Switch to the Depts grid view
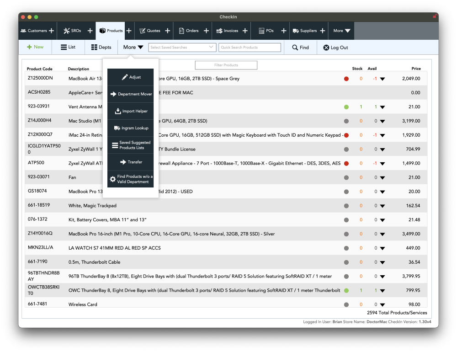Viewport: 457px width, 352px height. coord(101,47)
